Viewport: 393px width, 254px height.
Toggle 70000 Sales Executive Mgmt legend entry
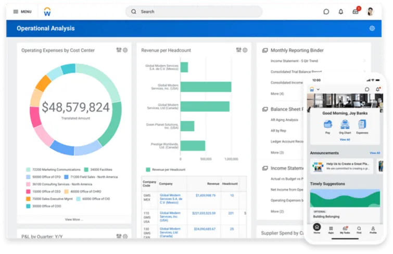[49, 199]
